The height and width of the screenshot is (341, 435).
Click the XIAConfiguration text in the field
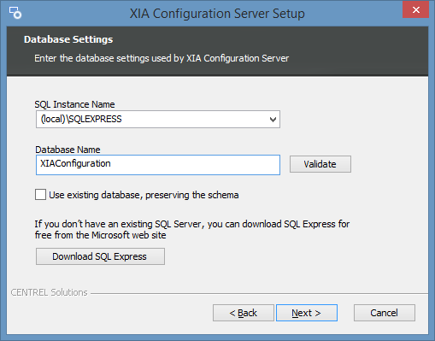click(75, 163)
